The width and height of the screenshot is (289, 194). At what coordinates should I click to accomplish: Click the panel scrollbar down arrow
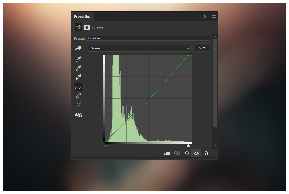(x=215, y=145)
